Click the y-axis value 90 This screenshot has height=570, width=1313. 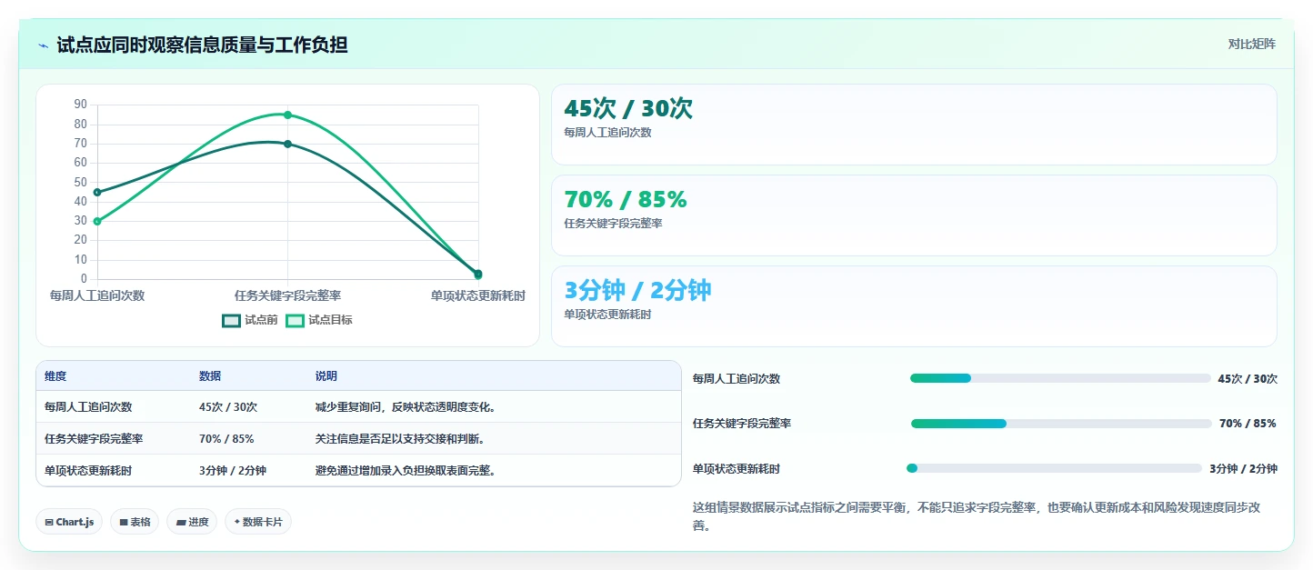81,105
